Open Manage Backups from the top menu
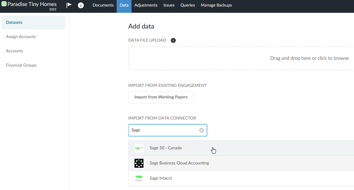Image resolution: width=354 pixels, height=190 pixels. (x=216, y=5)
